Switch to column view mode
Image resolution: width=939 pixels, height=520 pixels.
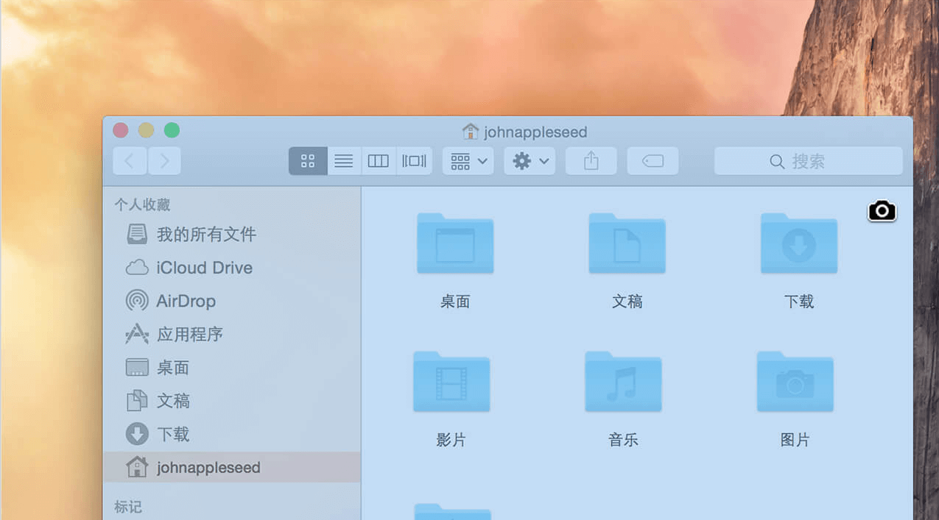[x=379, y=161]
